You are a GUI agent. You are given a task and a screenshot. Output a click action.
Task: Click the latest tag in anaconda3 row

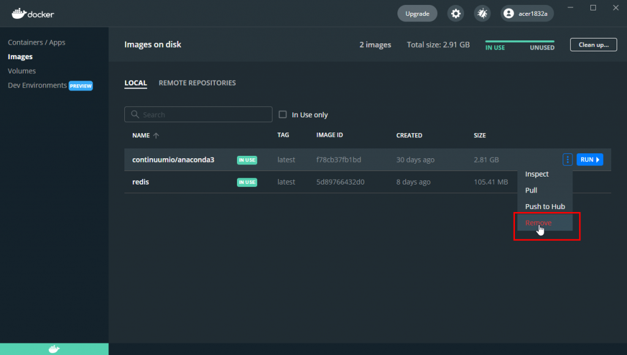point(287,159)
